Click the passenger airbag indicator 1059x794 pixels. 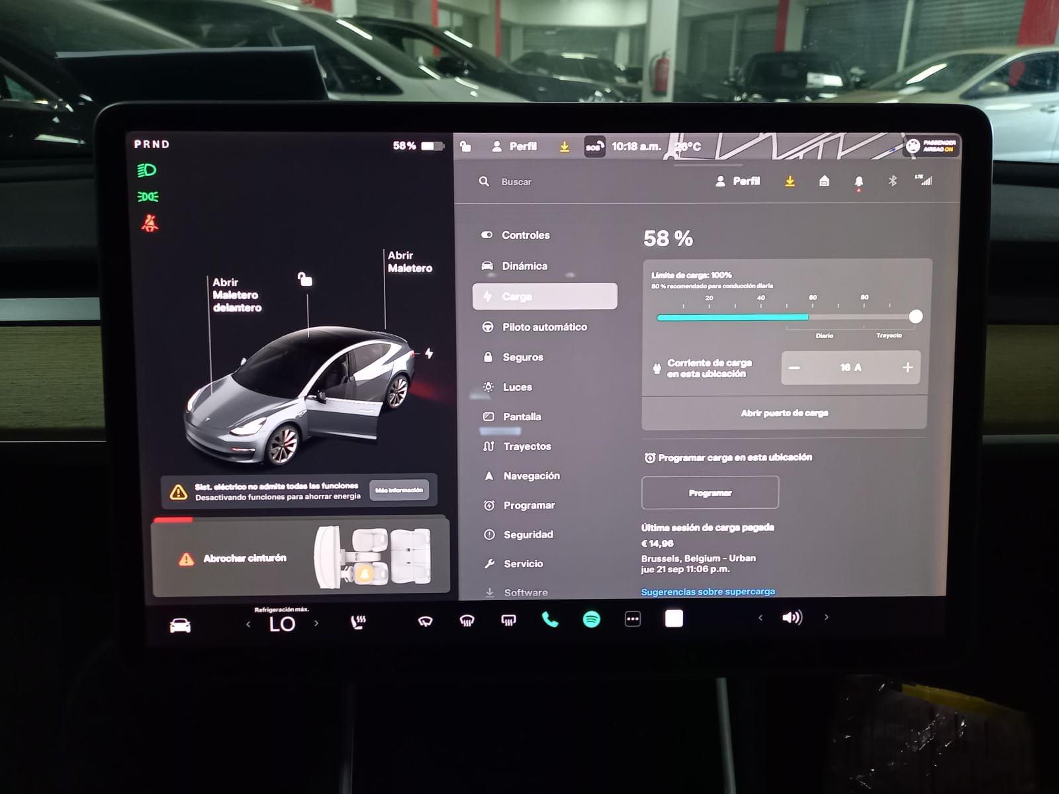click(931, 146)
